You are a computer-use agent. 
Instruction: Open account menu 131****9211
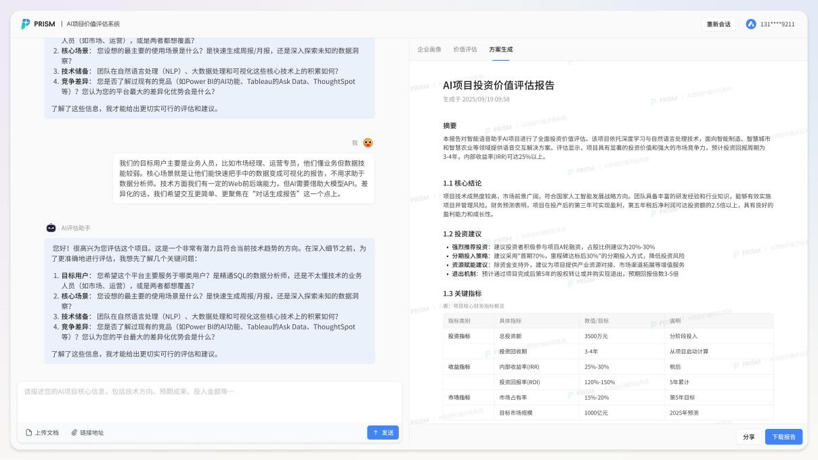click(777, 24)
